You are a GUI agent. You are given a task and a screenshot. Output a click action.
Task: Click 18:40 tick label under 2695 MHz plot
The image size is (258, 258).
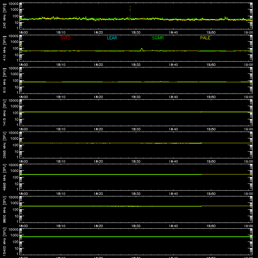[x=174, y=162]
